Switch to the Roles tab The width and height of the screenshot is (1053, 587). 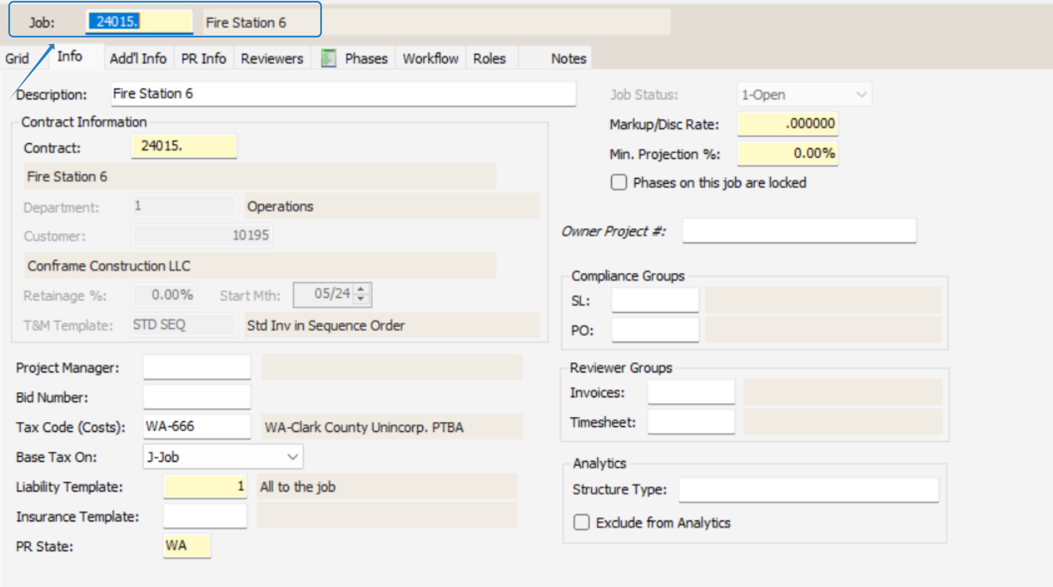coord(489,58)
